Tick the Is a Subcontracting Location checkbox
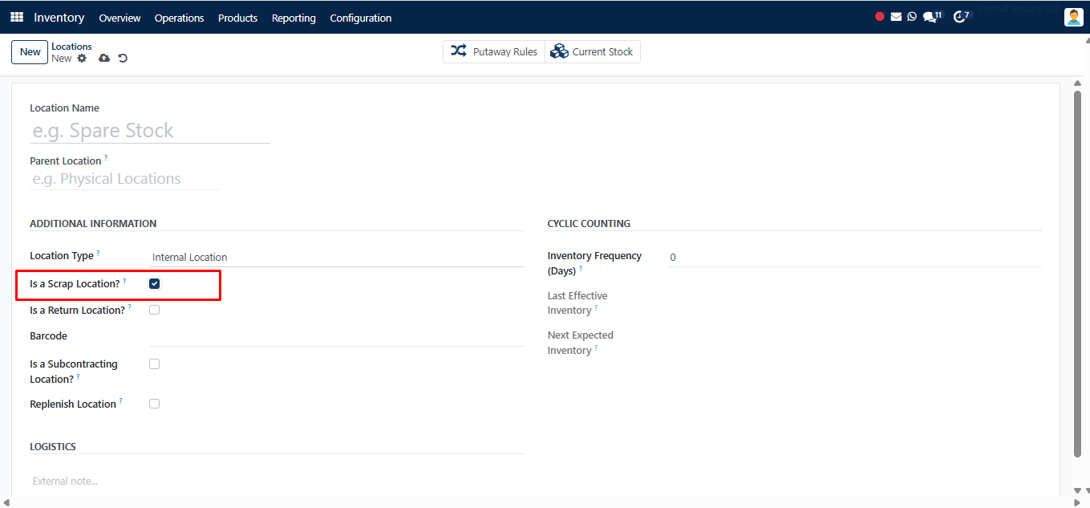This screenshot has height=508, width=1090. [155, 364]
